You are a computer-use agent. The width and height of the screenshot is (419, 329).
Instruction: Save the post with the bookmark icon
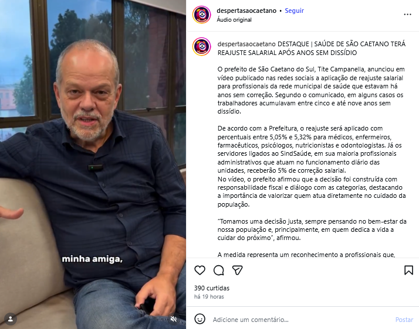click(x=408, y=270)
